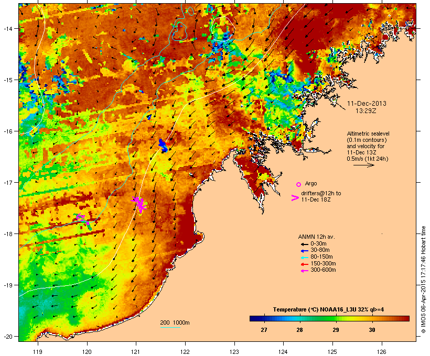Click the '11-Dec-2013' date label
430x356 pixels.
[367, 104]
